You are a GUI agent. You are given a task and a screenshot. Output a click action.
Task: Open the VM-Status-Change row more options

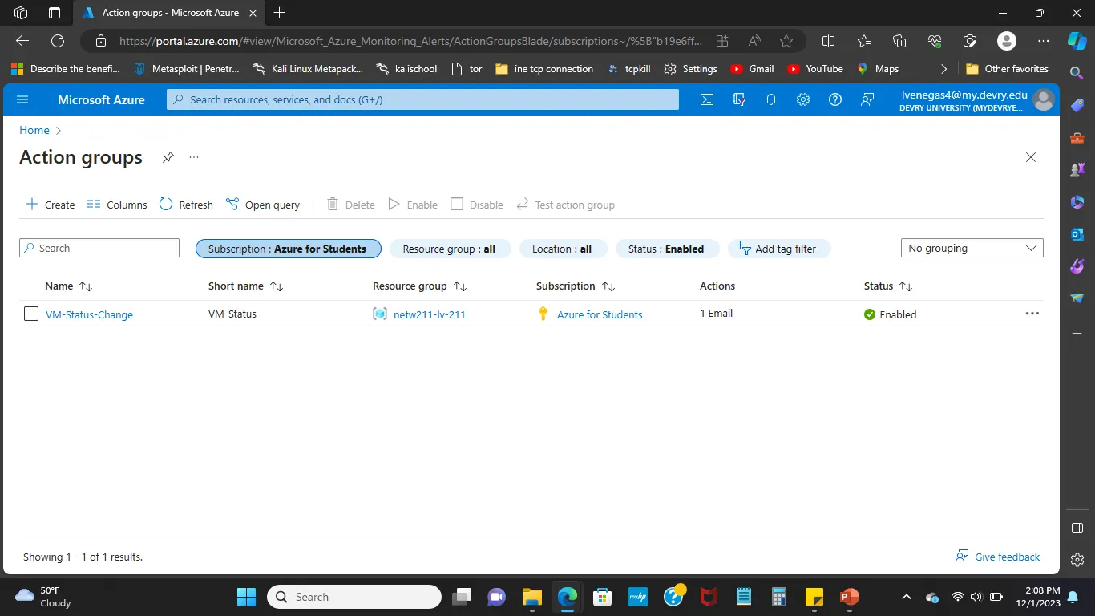coord(1032,314)
